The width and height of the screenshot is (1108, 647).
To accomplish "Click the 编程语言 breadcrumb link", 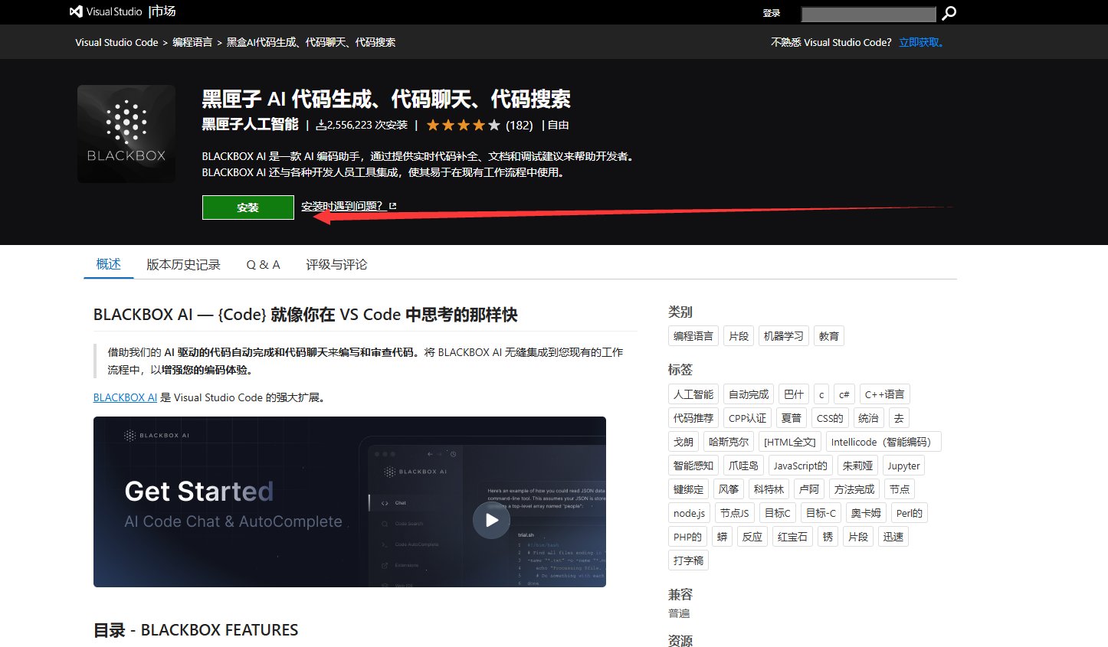I will click(x=192, y=42).
